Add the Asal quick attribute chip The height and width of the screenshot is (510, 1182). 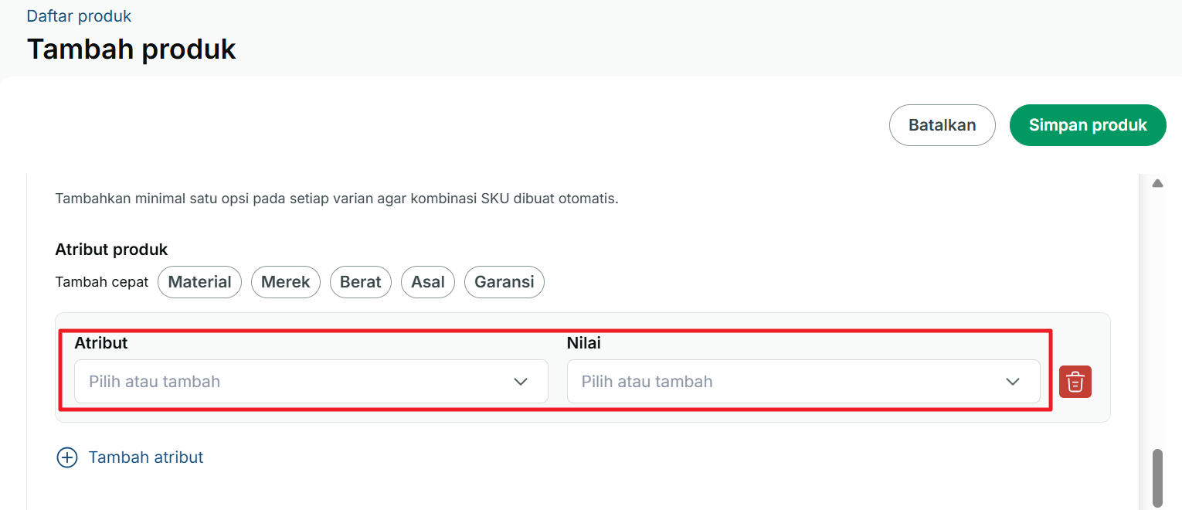pos(428,282)
